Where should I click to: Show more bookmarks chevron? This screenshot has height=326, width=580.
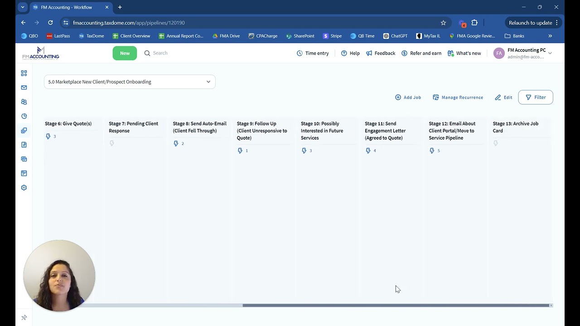[x=550, y=36]
